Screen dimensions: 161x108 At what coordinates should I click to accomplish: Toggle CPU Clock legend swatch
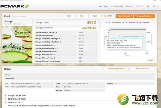pyautogui.click(x=140, y=23)
